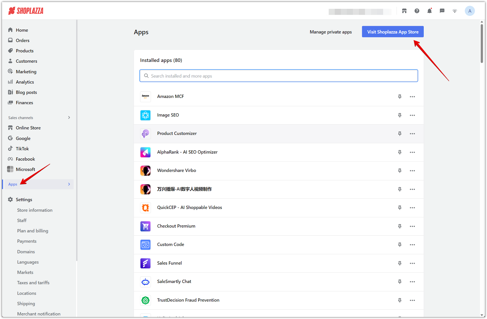Image resolution: width=487 pixels, height=319 pixels.
Task: Open Domains settings
Action: point(26,252)
